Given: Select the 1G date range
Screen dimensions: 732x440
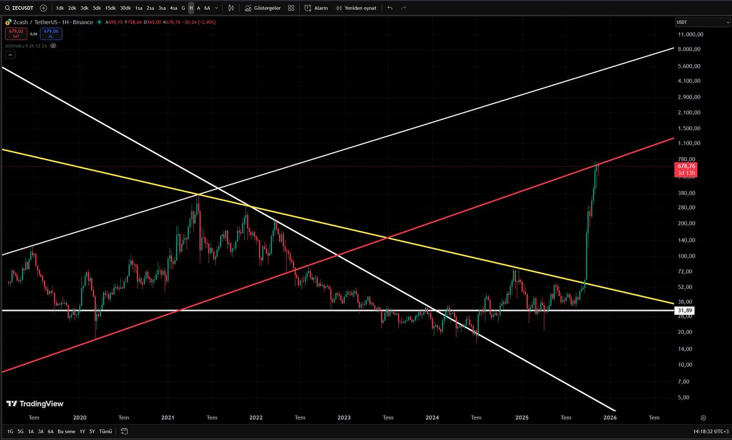Looking at the screenshot, I should pos(10,431).
